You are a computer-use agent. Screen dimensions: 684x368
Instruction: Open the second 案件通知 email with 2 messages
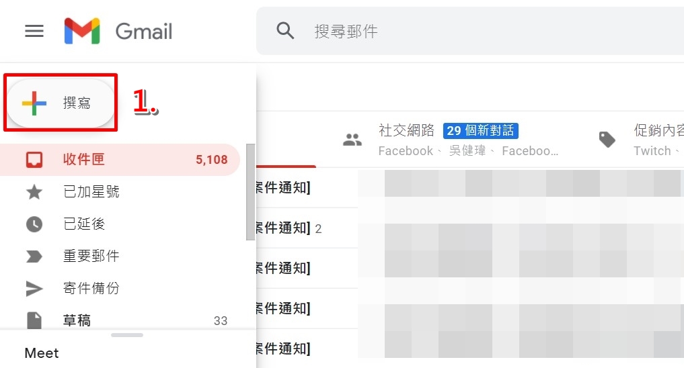pyautogui.click(x=470, y=228)
